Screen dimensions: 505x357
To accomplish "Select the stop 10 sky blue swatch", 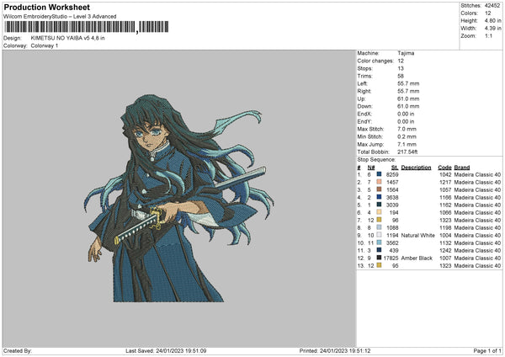I will tap(379, 242).
